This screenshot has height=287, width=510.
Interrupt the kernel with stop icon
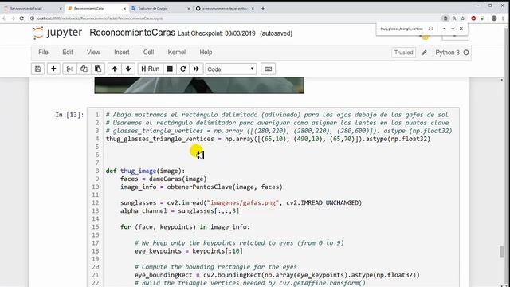170,69
